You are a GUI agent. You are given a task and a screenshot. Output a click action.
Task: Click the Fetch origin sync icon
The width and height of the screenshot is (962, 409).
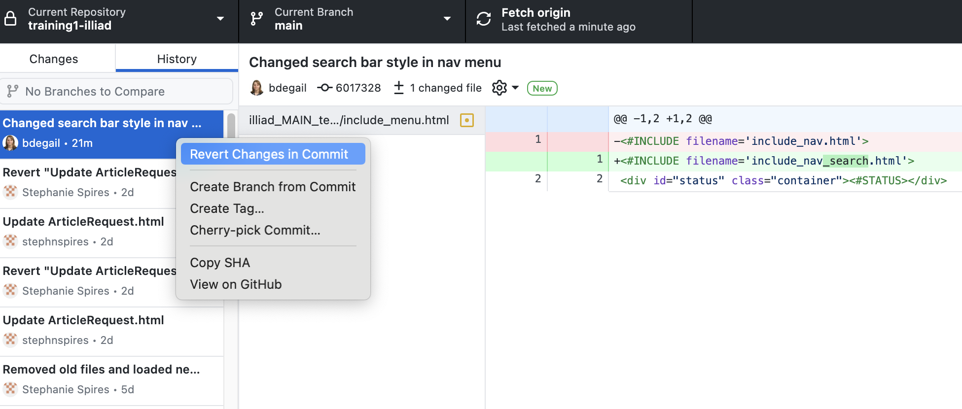coord(483,19)
